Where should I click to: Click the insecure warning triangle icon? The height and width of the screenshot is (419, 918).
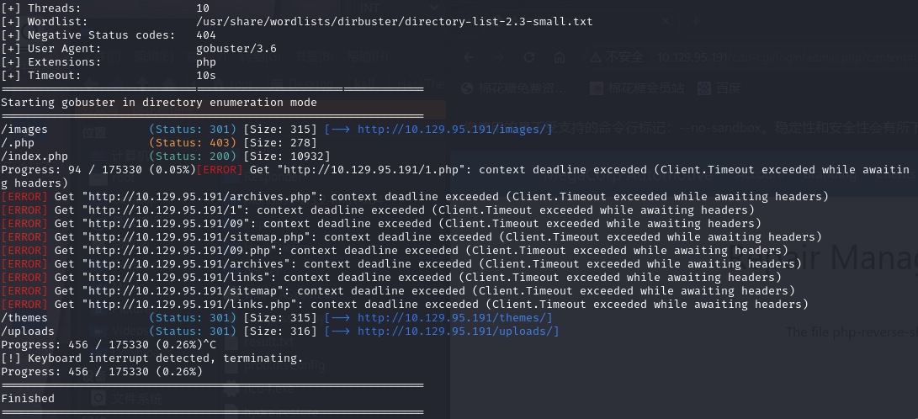(x=595, y=57)
